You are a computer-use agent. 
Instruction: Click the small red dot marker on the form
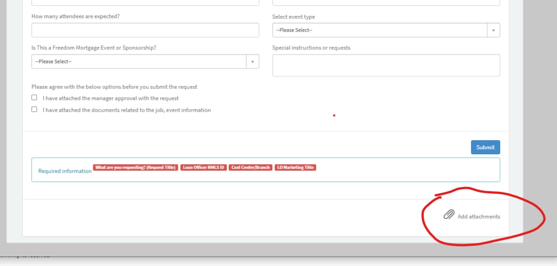334,115
